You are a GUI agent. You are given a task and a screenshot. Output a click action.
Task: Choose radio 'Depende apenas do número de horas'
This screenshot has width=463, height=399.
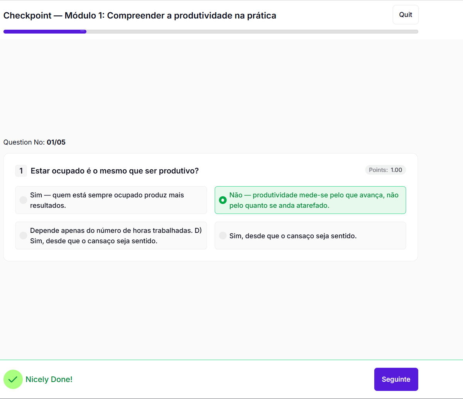(23, 236)
